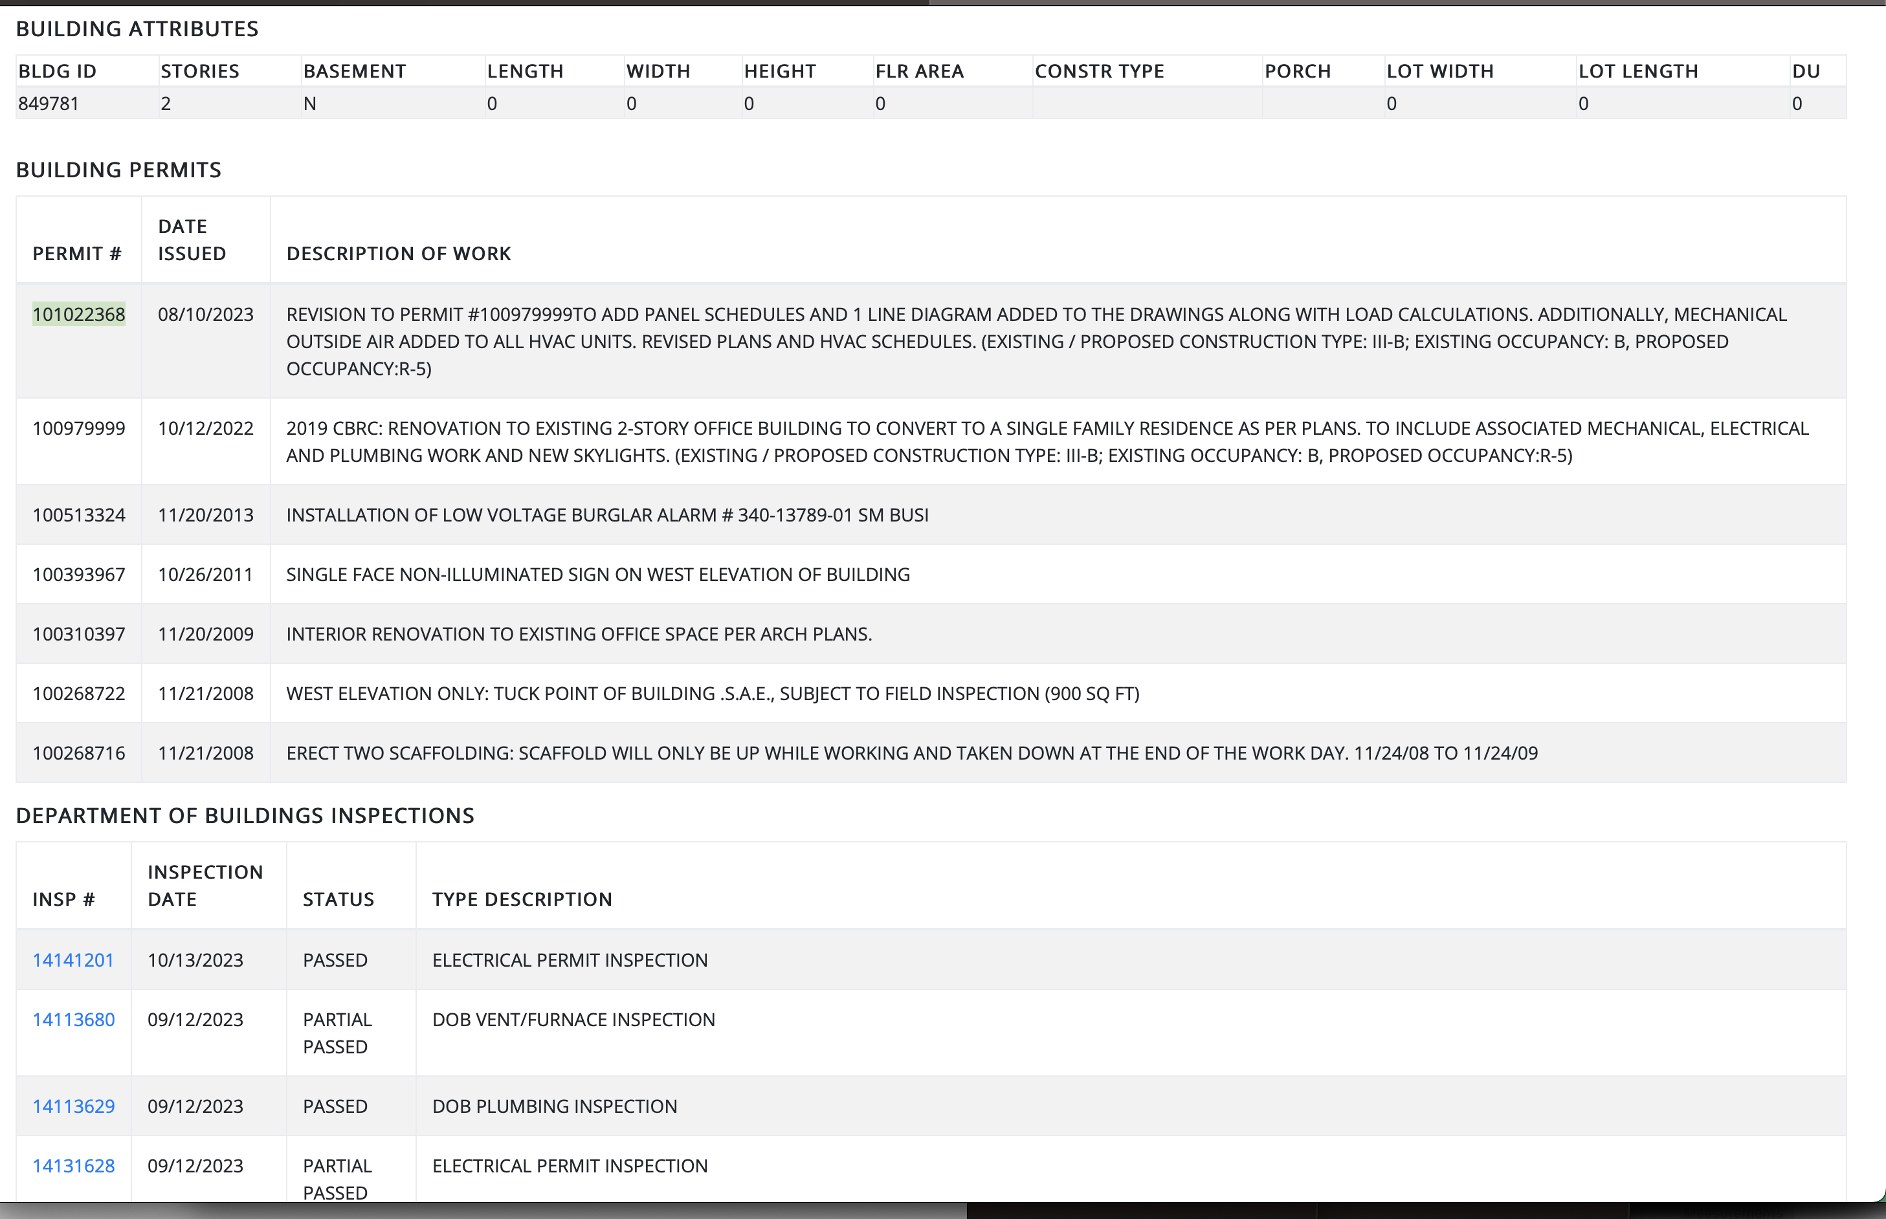Click the Description of Work column header
Viewport: 1886px width, 1219px height.
tap(398, 253)
